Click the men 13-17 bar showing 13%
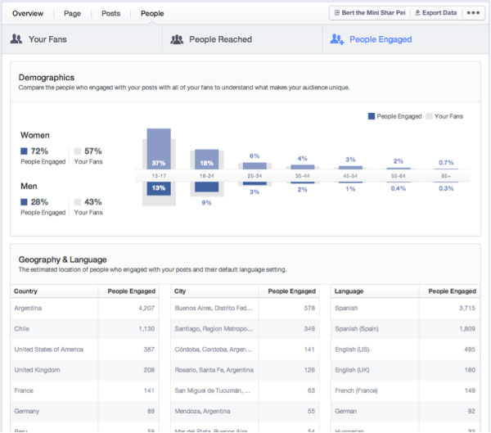This screenshot has width=491, height=433. pyautogui.click(x=158, y=188)
